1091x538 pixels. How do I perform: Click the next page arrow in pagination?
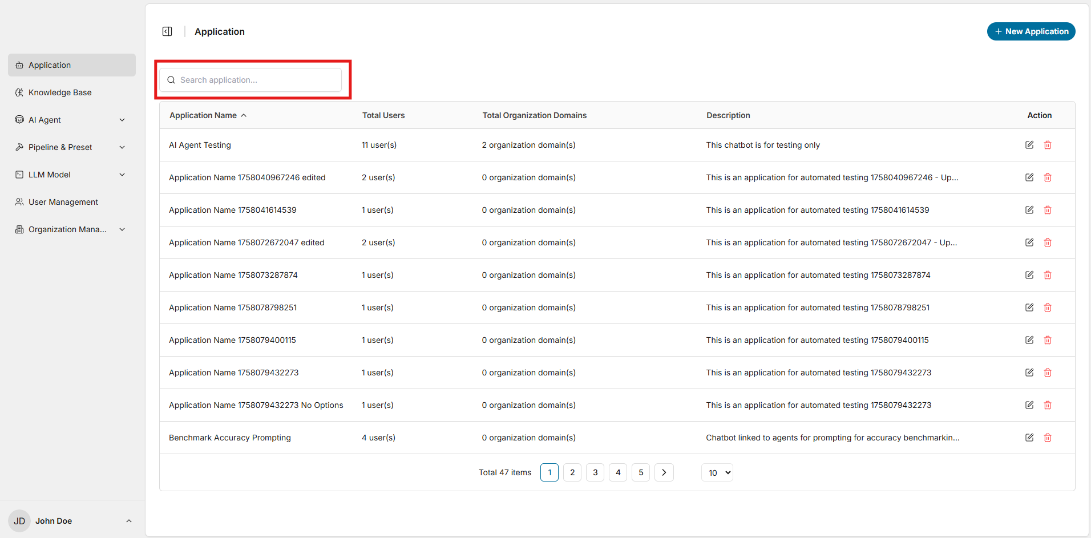pyautogui.click(x=664, y=472)
